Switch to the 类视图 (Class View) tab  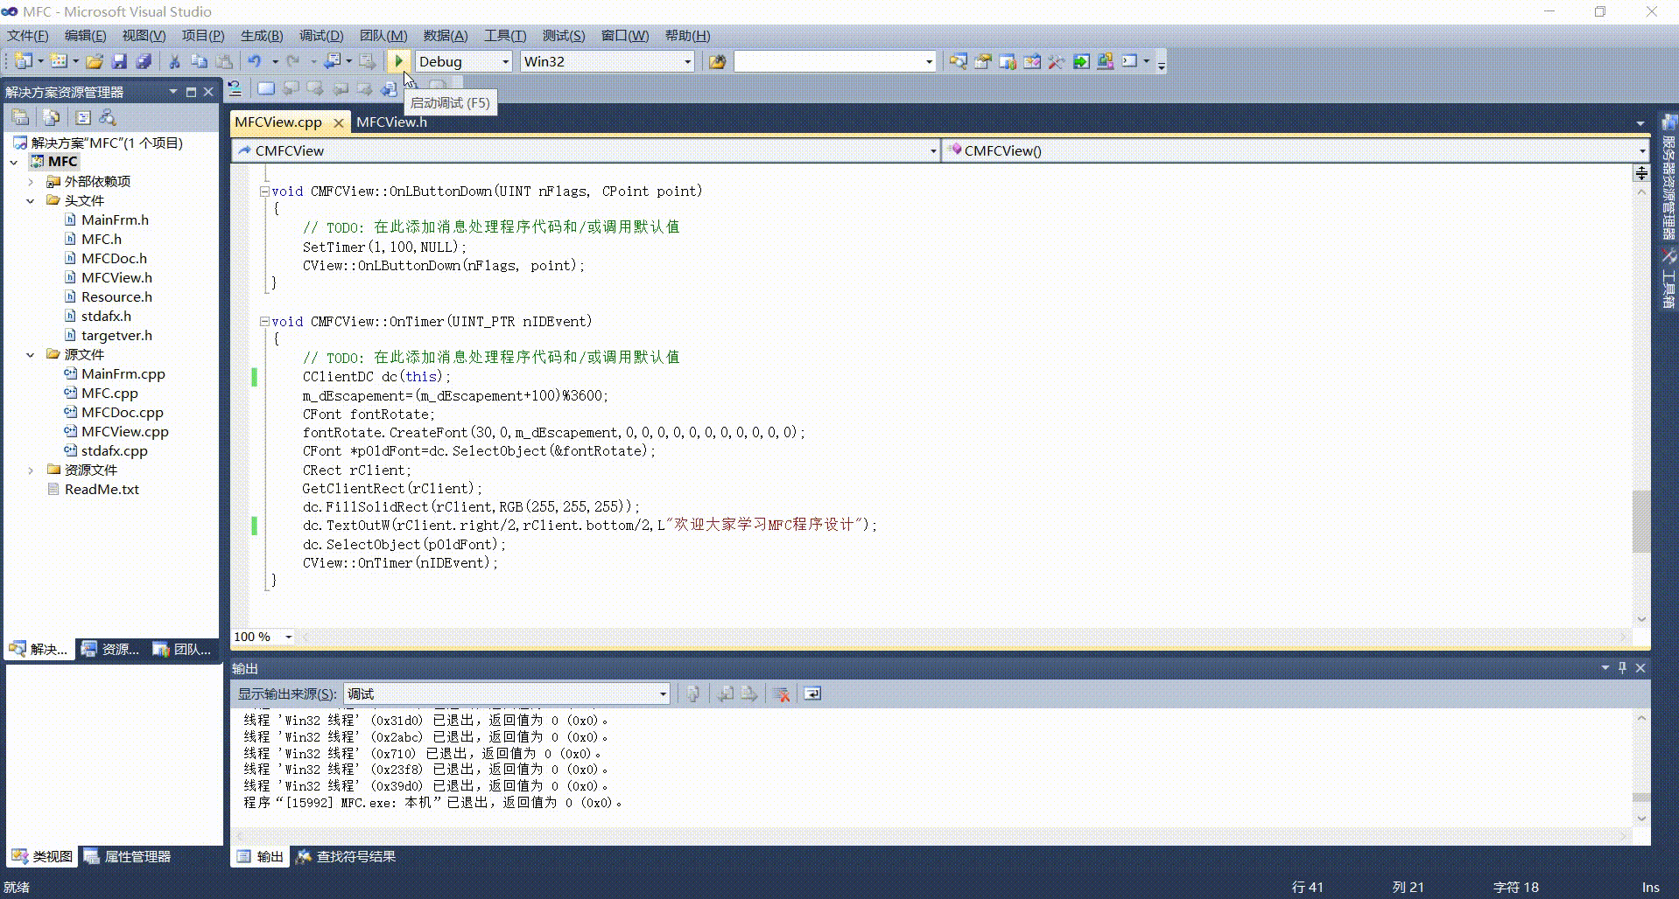pos(42,856)
